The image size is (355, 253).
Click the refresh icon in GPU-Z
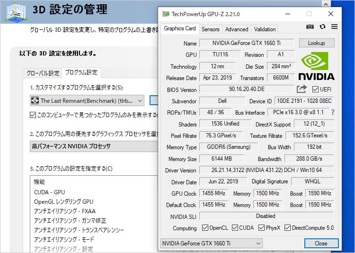coord(322,27)
